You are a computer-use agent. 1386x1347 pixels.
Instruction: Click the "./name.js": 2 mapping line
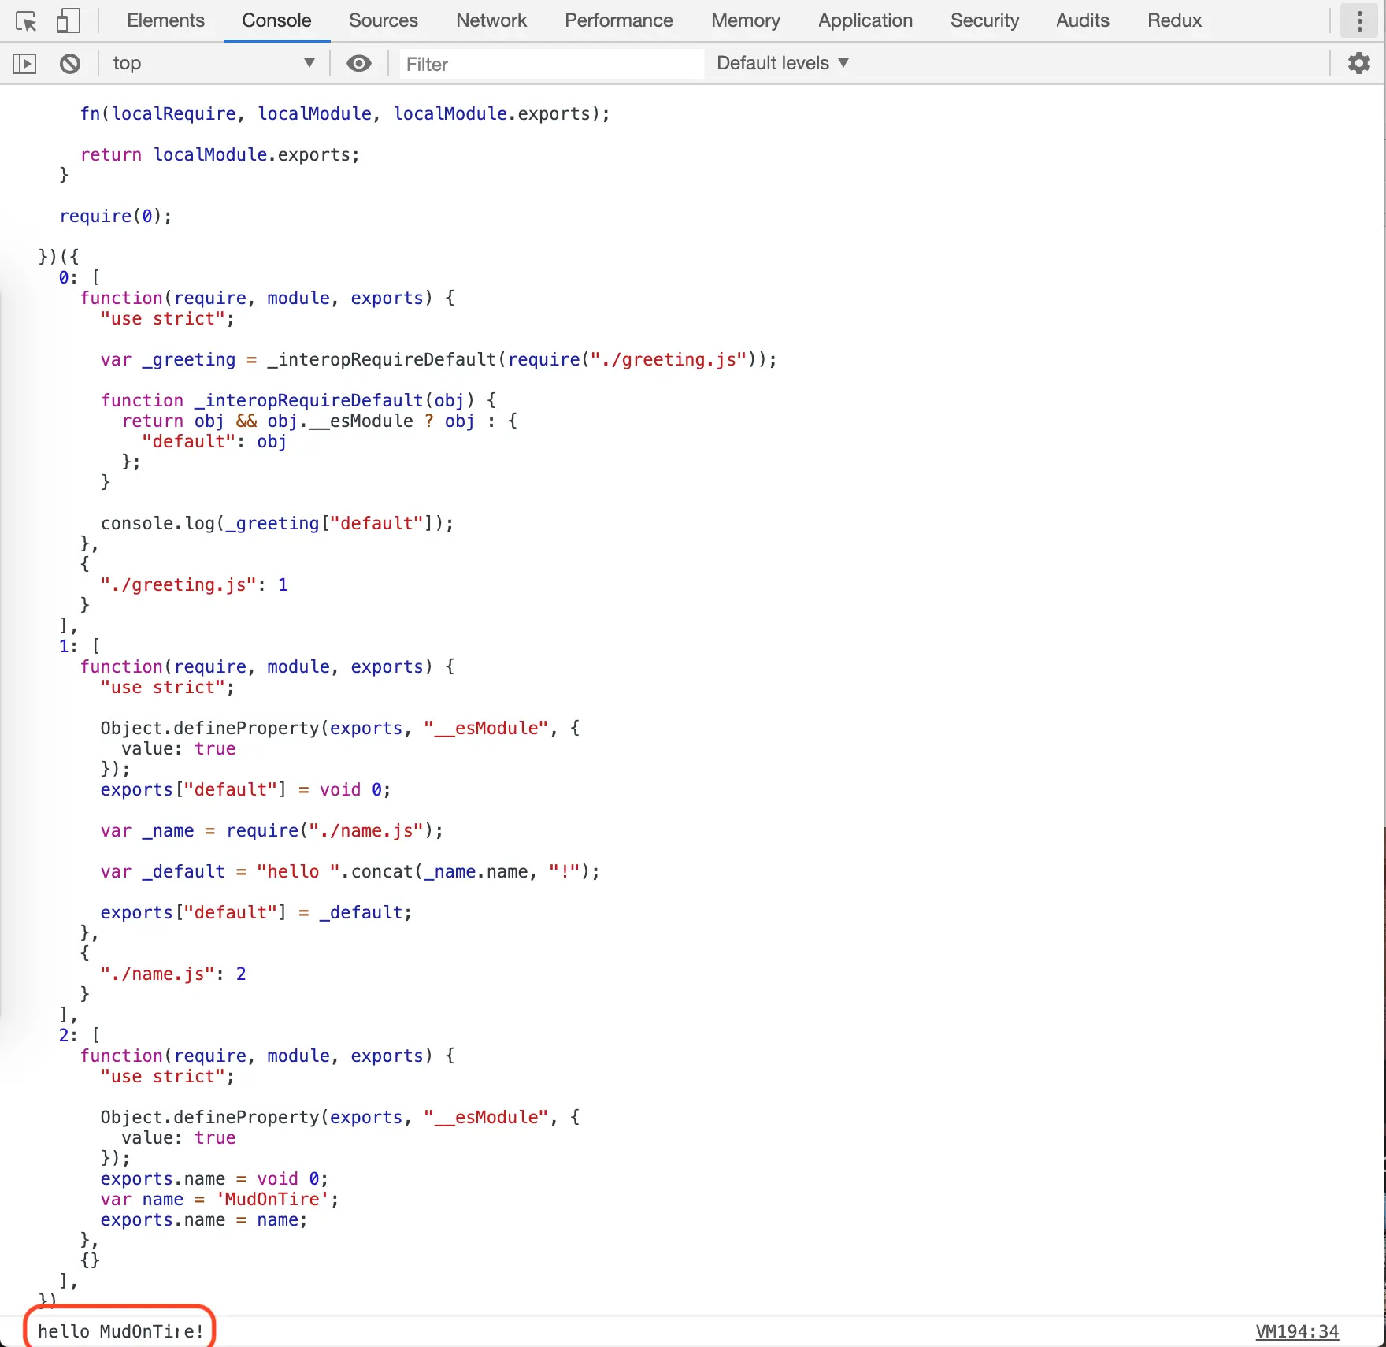click(x=173, y=974)
